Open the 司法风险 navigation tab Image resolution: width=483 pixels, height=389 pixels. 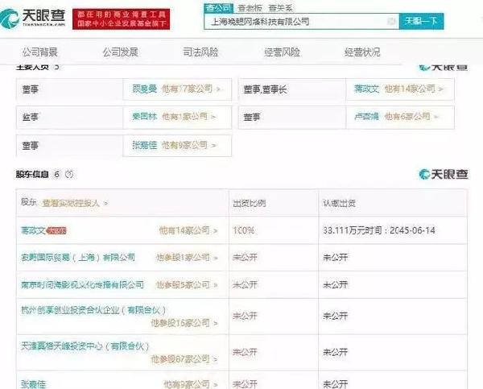point(200,52)
